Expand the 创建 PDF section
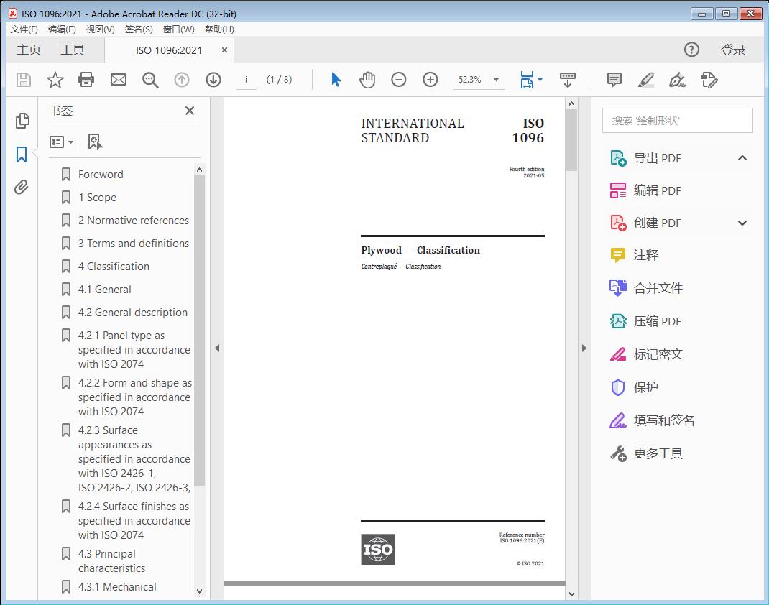 [742, 223]
